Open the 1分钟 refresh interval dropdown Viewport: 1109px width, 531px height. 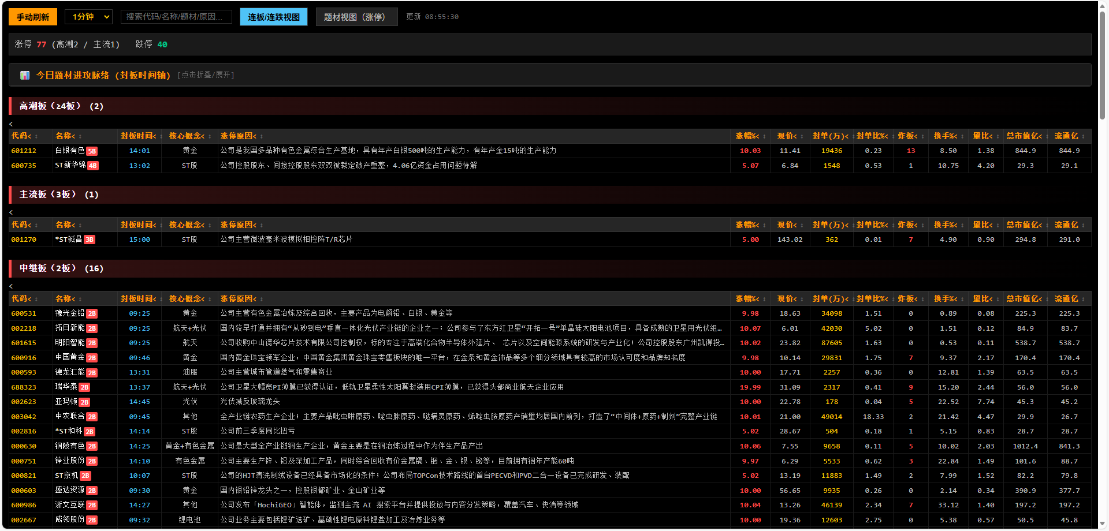click(88, 17)
